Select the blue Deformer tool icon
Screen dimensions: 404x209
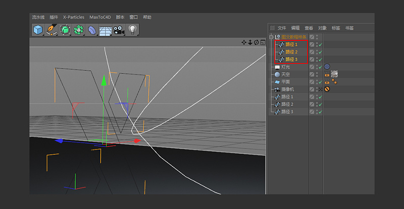pyautogui.click(x=91, y=30)
